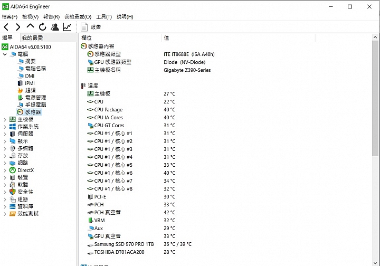This screenshot has width=380, height=266.
Task: Select the 軟體 tree item
Action: (23, 185)
